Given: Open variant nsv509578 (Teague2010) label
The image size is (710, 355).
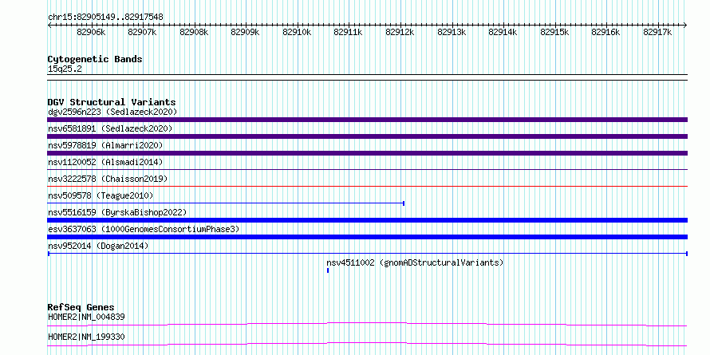Looking at the screenshot, I should coord(101,195).
